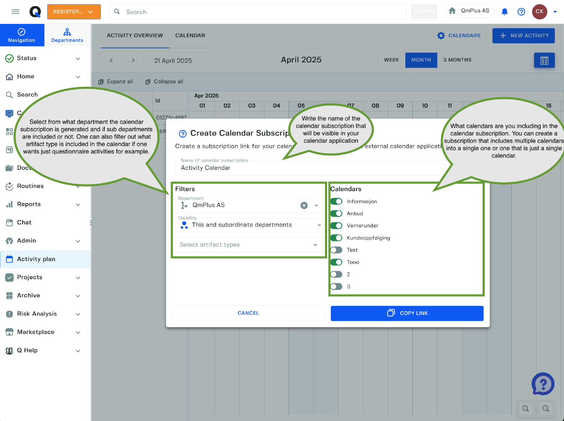
Task: Click the zoom out magnifier icon
Action: point(546,409)
